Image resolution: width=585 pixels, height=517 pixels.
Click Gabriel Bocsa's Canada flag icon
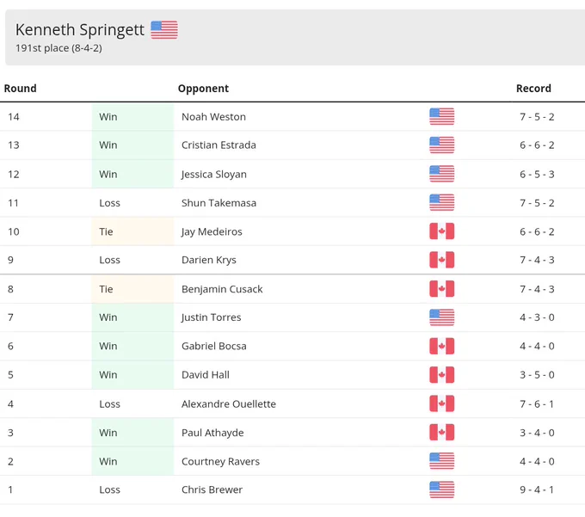pyautogui.click(x=441, y=346)
